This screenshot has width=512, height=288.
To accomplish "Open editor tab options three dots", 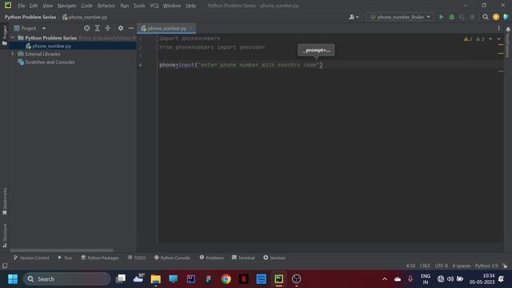I will pyautogui.click(x=498, y=29).
